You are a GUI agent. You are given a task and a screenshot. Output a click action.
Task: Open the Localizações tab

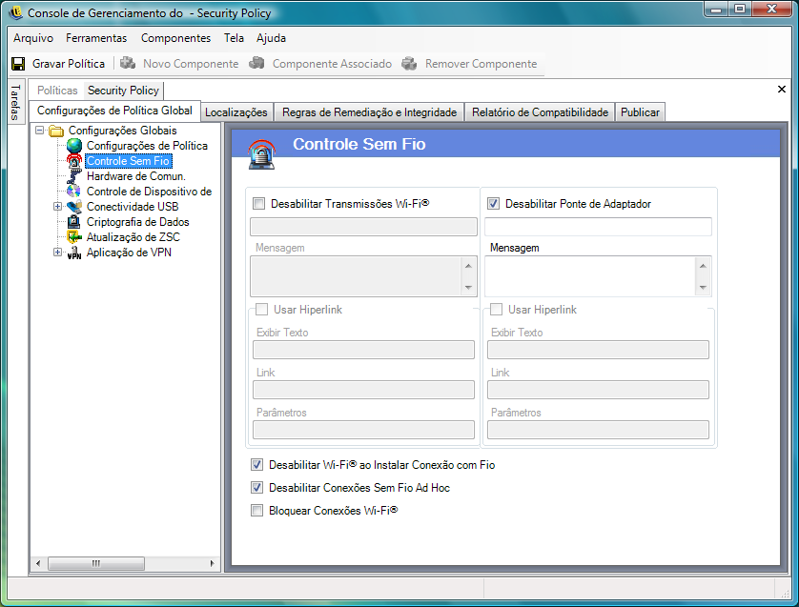pos(236,112)
